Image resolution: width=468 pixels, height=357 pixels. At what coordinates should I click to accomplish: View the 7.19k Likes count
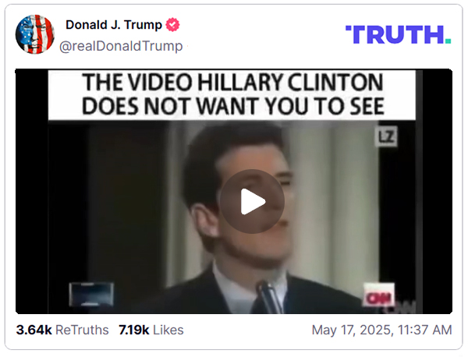151,330
